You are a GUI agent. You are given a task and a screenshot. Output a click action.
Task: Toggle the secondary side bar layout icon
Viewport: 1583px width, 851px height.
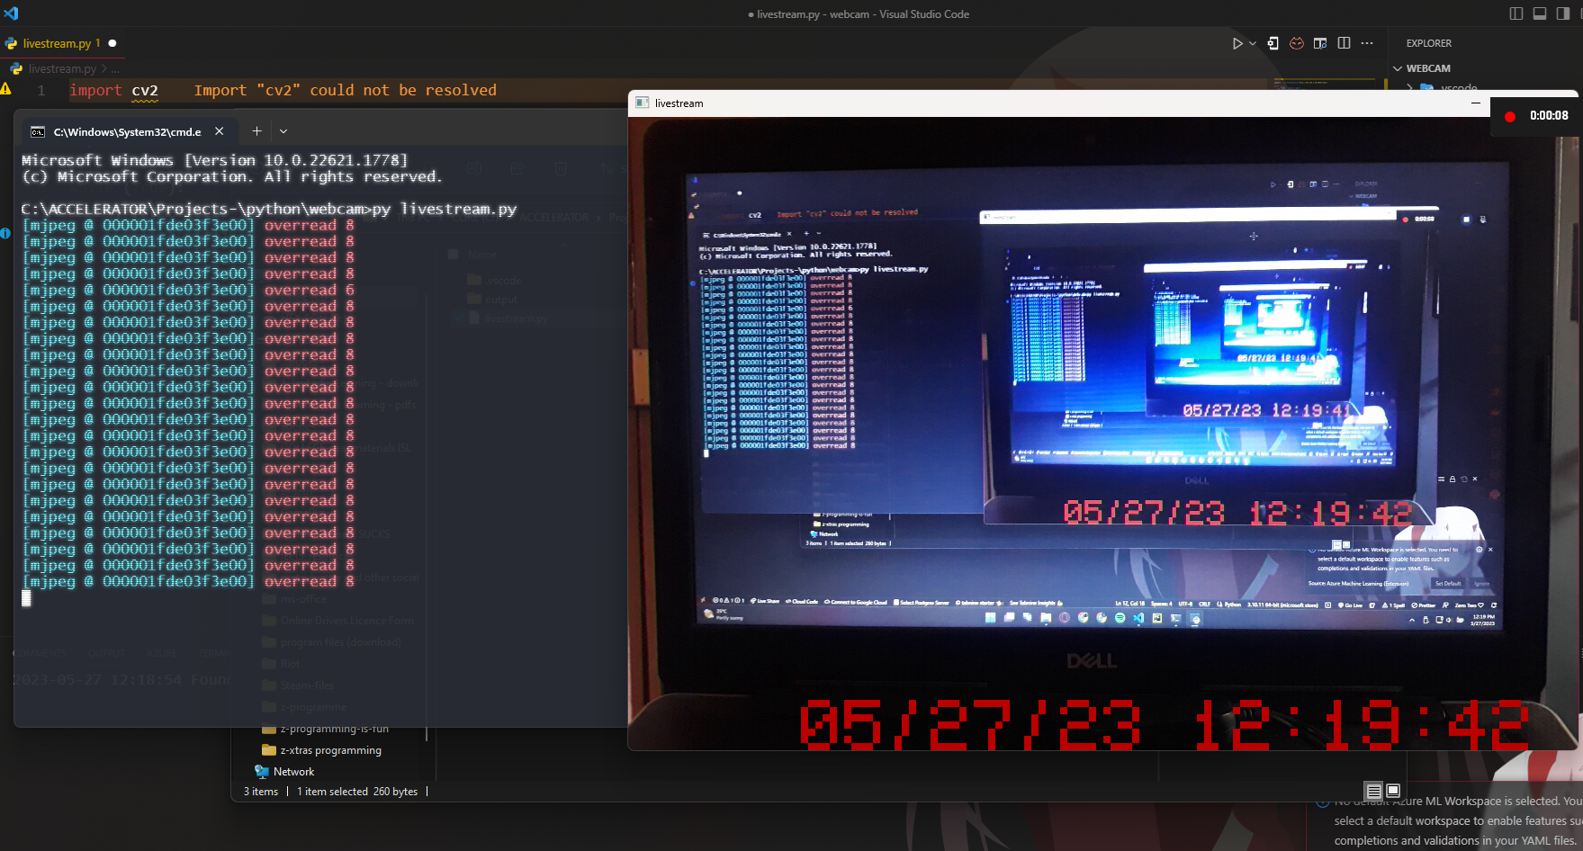[1563, 13]
